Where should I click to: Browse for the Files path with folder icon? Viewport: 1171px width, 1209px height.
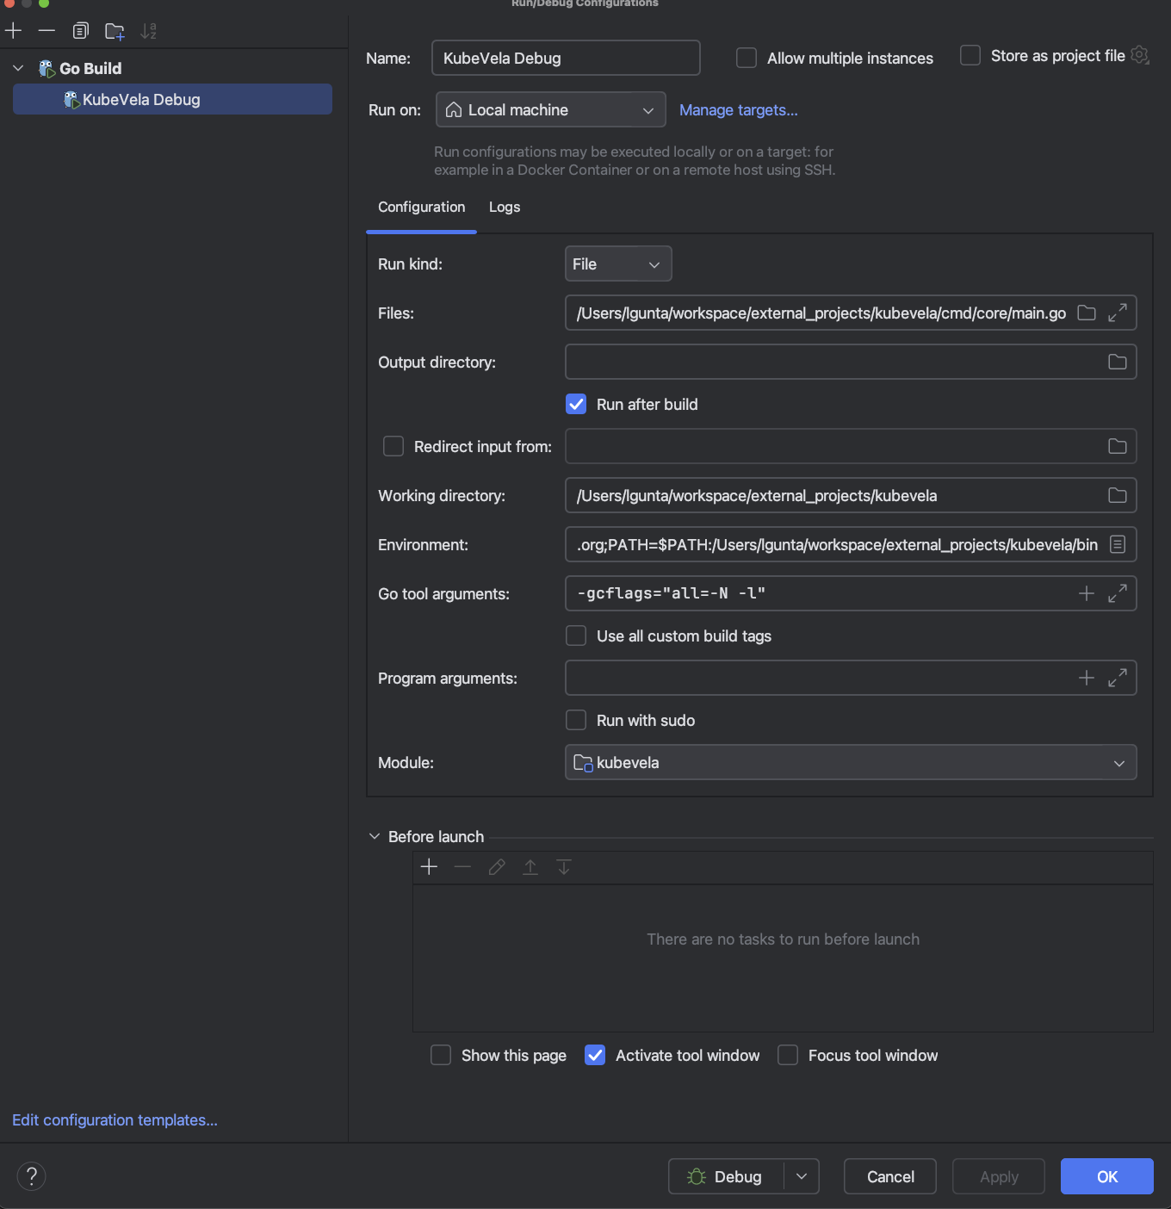(x=1086, y=313)
